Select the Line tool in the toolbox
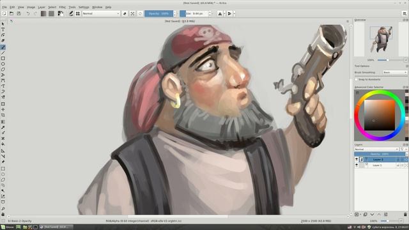The height and width of the screenshot is (230, 409). coord(3,53)
